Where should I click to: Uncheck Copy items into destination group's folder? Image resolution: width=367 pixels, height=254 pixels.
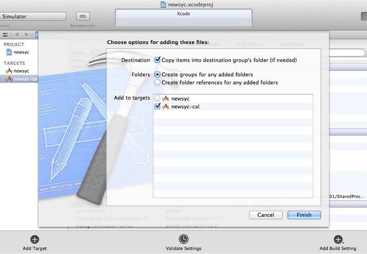[158, 60]
